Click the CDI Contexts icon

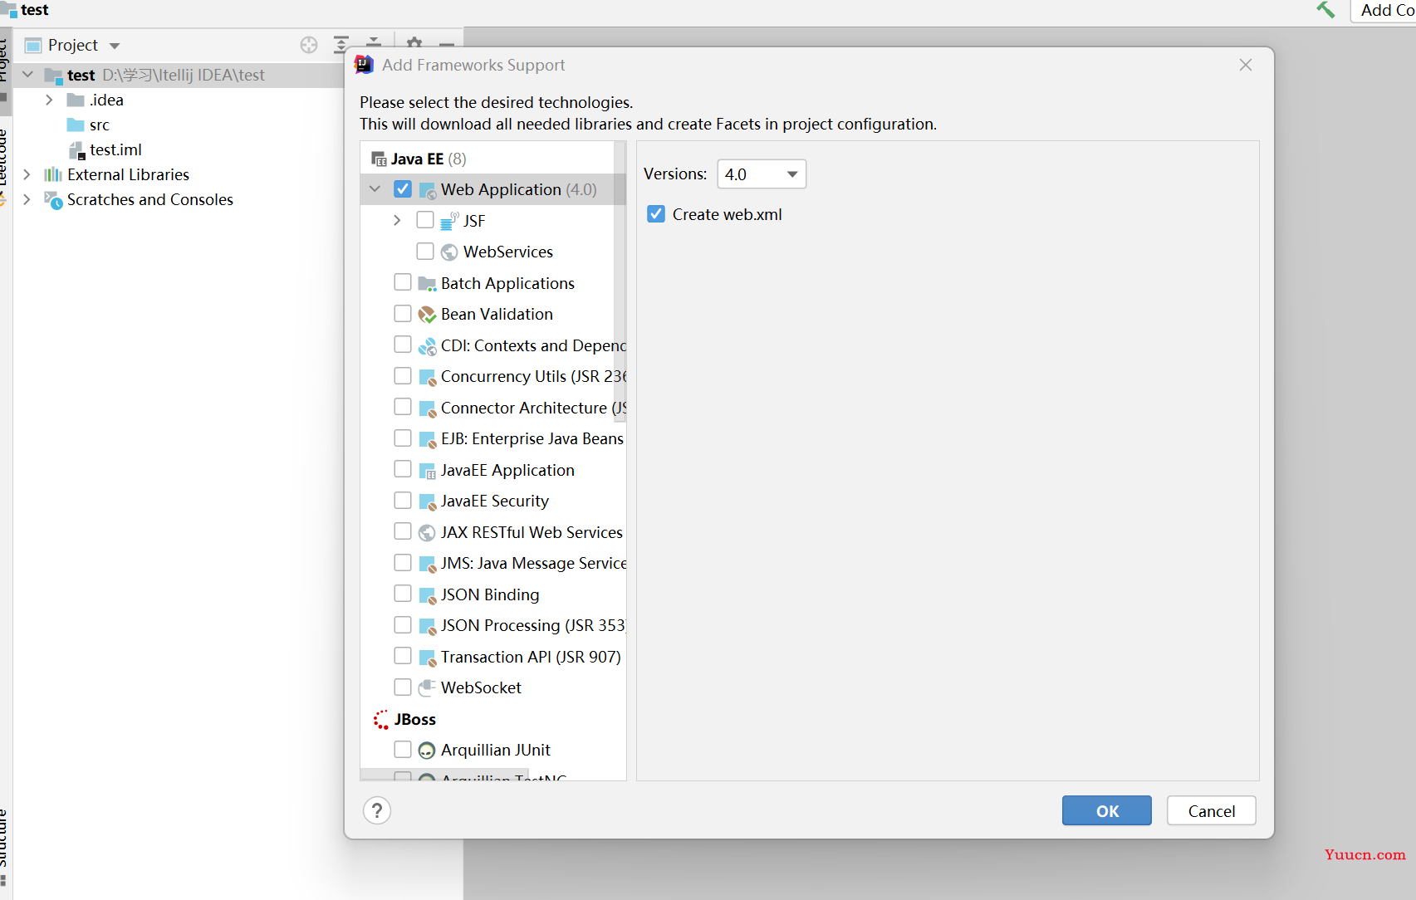[x=428, y=346]
